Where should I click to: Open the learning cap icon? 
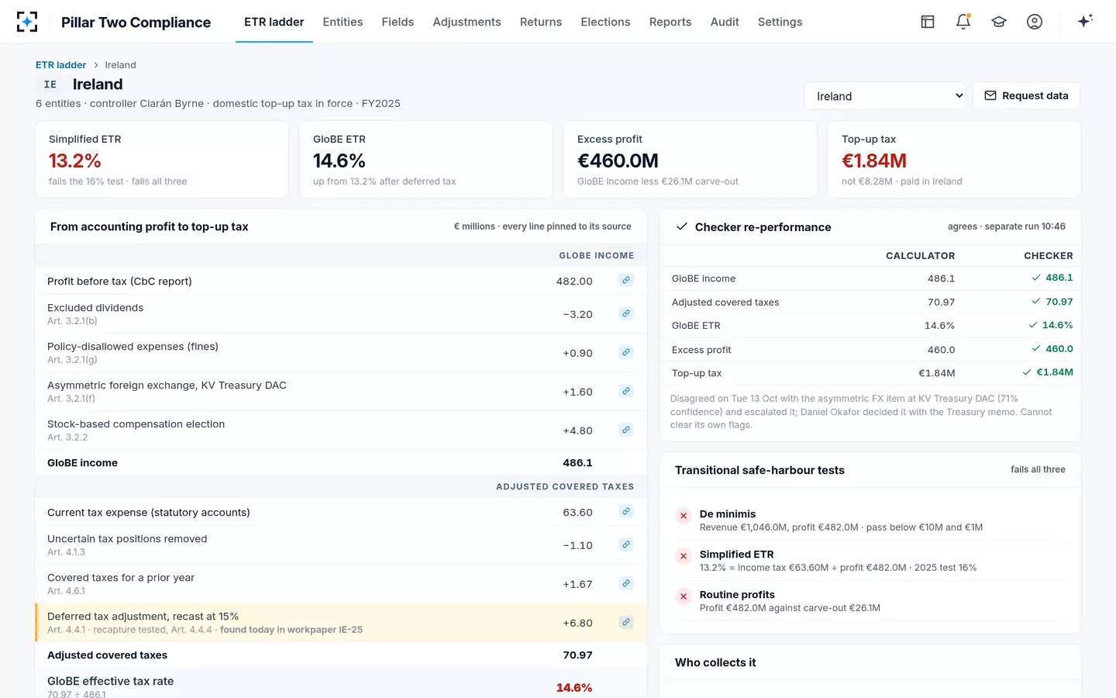[999, 22]
